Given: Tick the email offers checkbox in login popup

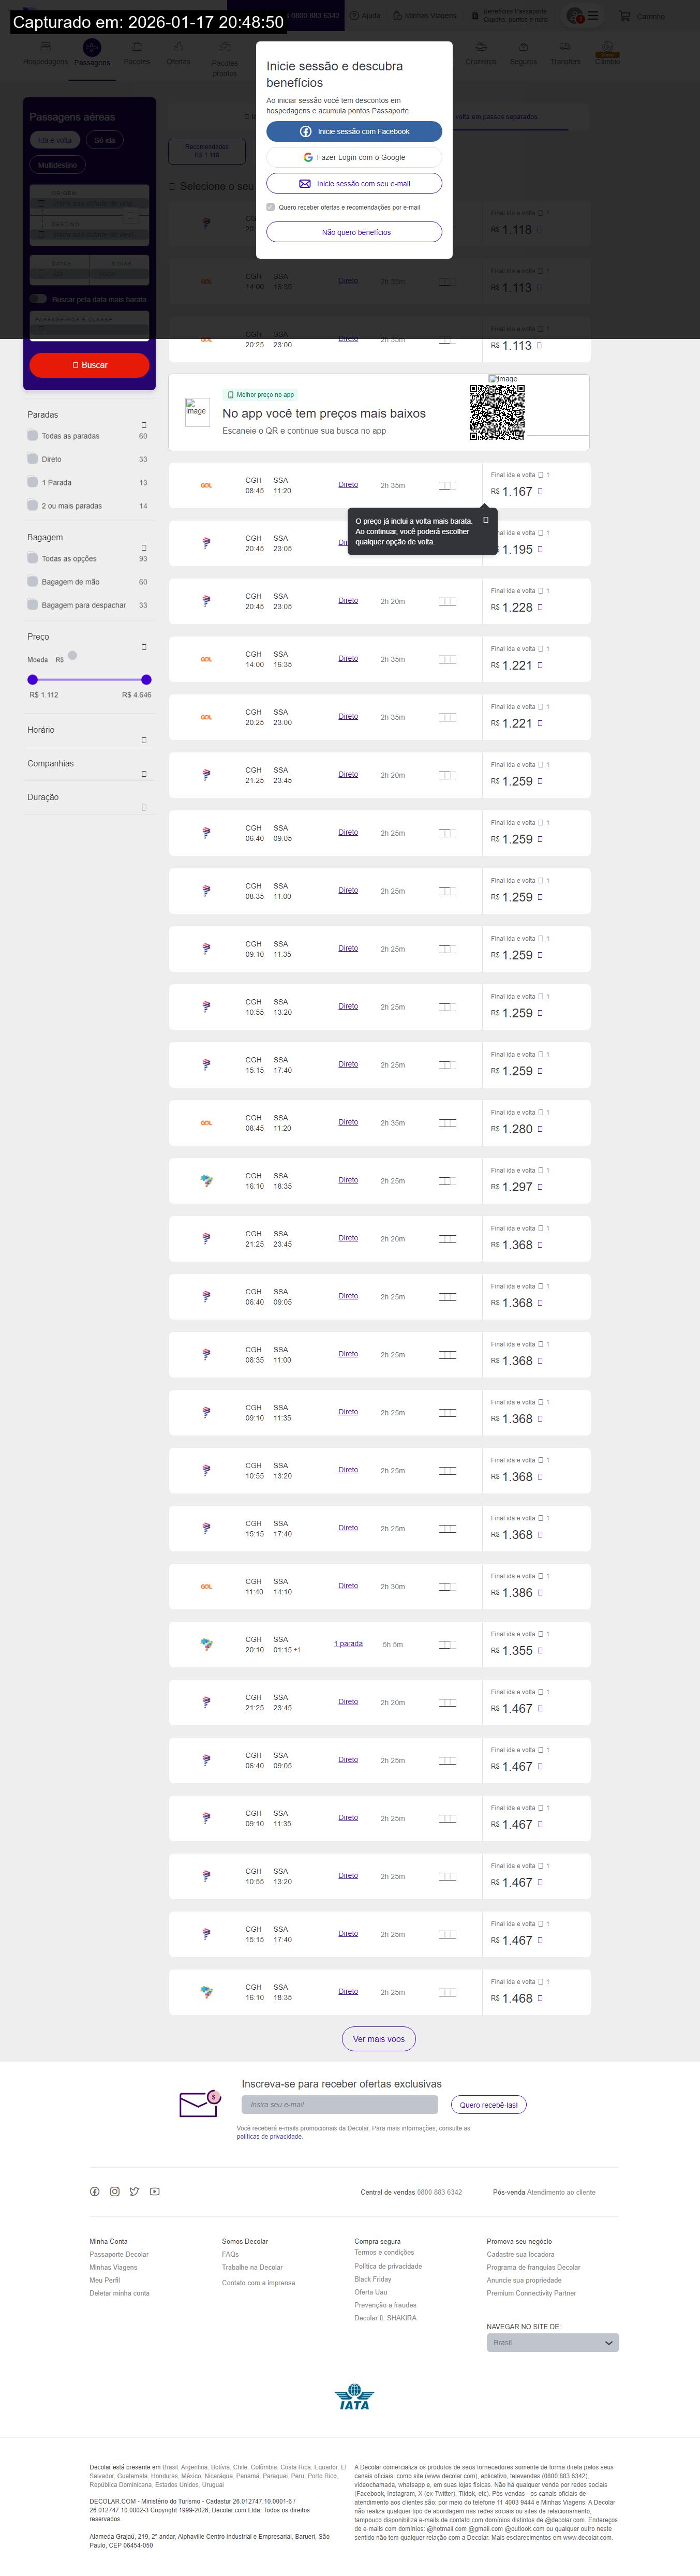Looking at the screenshot, I should tap(271, 207).
